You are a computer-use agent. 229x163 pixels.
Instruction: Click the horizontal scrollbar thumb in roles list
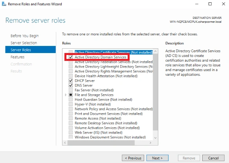point(101,143)
